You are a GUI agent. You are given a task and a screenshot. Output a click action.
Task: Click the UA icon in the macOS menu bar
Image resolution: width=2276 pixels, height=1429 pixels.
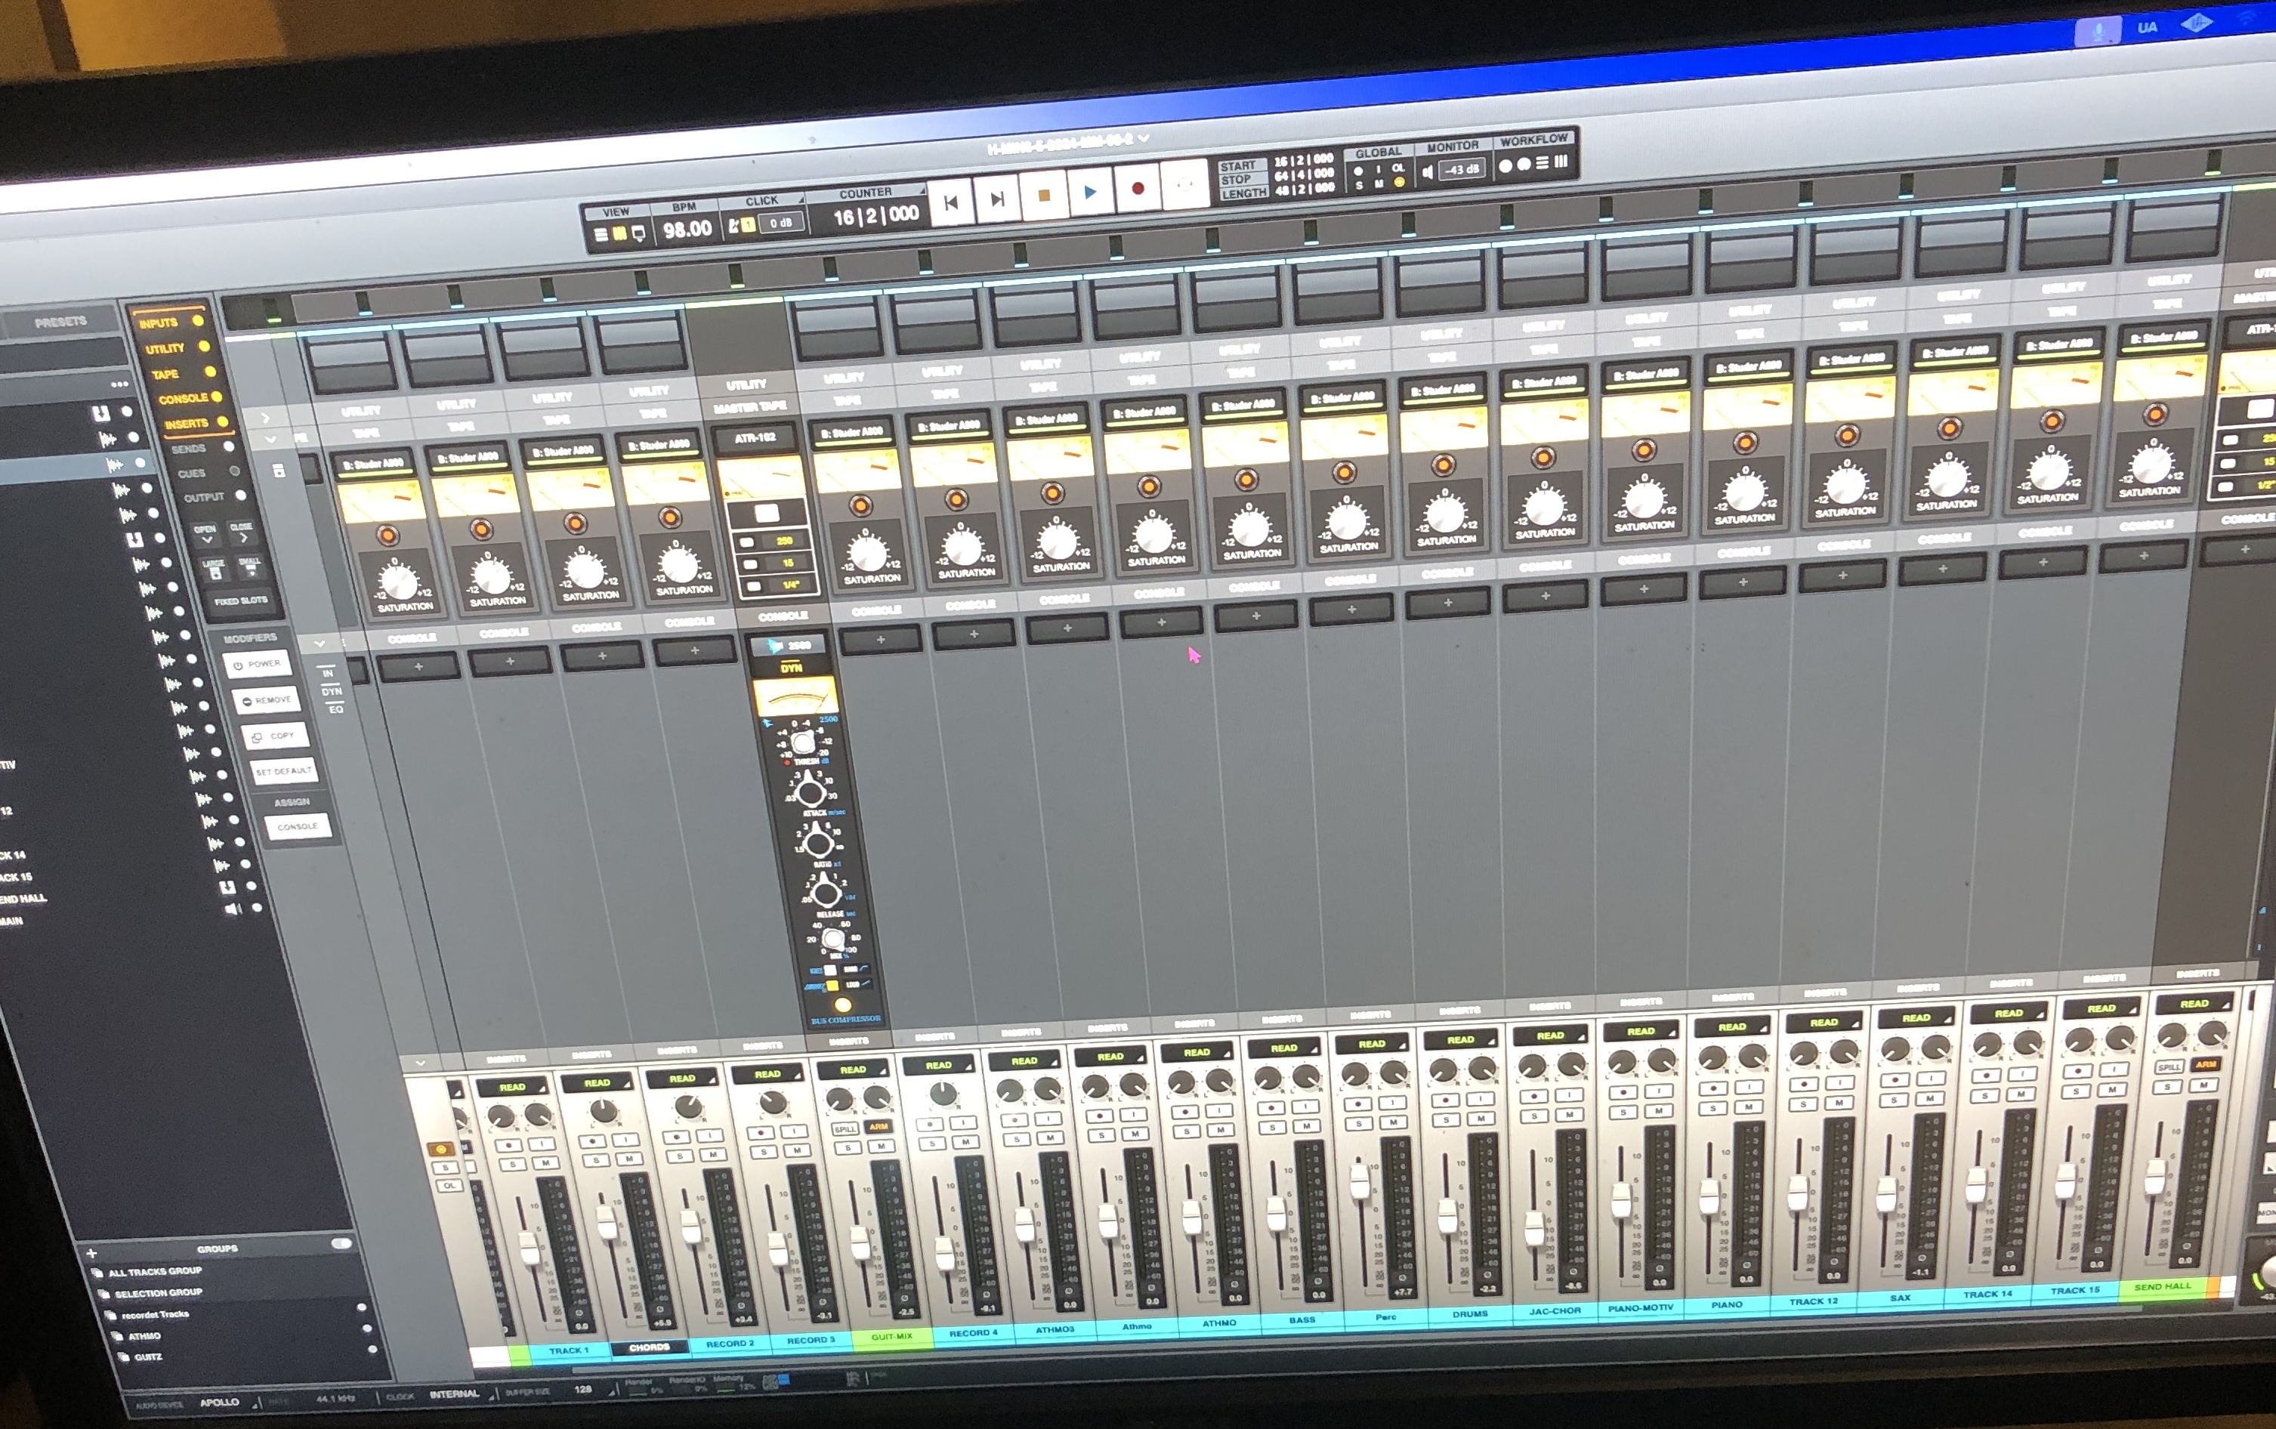tap(2148, 27)
